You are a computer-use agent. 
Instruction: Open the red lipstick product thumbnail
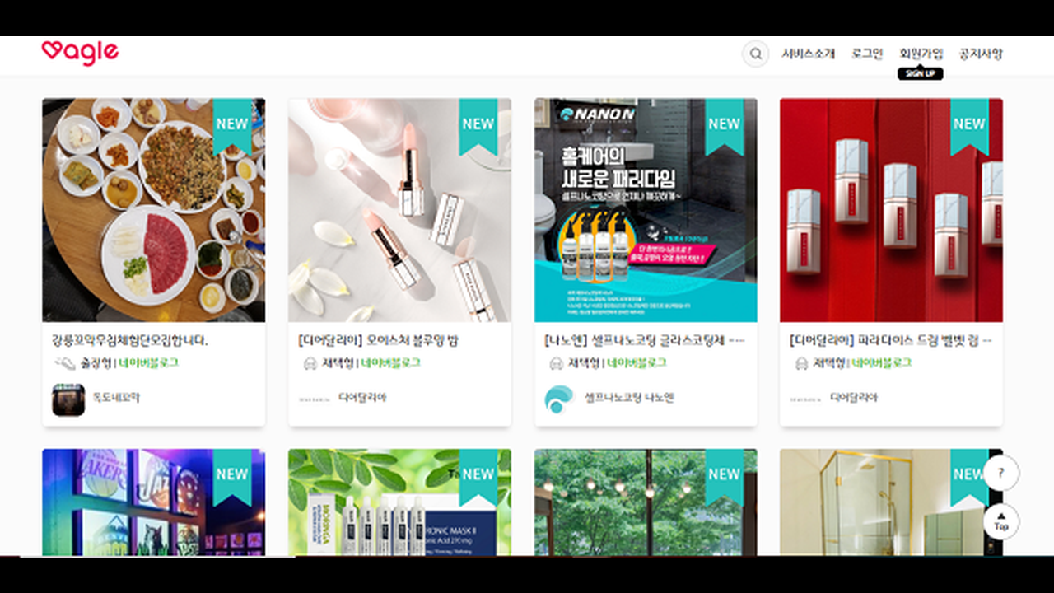[891, 210]
